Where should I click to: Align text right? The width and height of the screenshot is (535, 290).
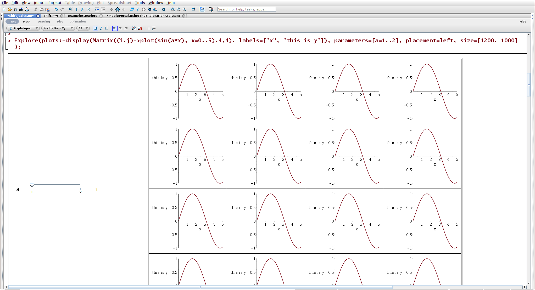click(126, 28)
